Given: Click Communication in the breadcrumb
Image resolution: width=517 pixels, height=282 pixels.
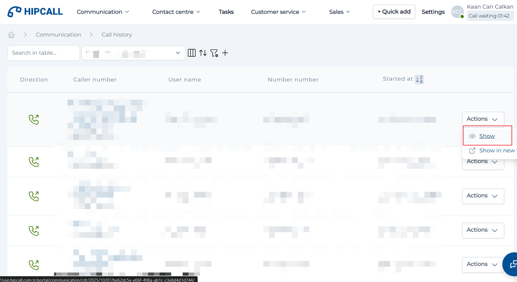Looking at the screenshot, I should point(58,34).
